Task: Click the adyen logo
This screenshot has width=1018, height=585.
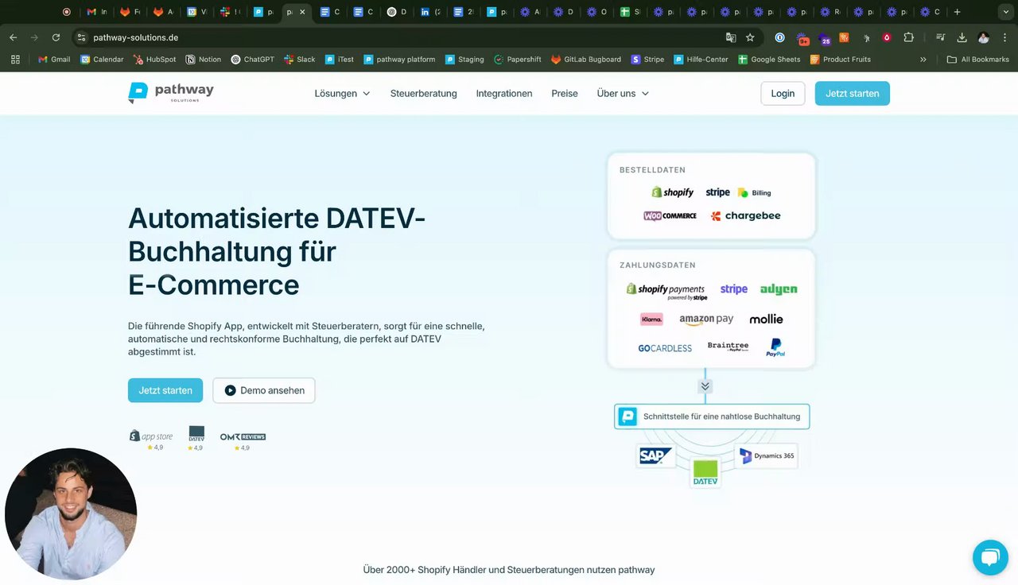Action: [779, 289]
